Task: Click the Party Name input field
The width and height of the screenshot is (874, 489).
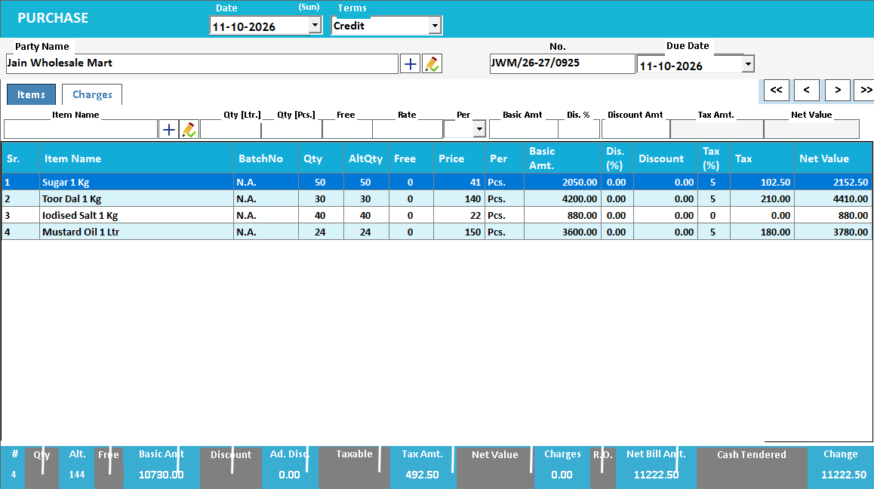Action: pos(202,63)
